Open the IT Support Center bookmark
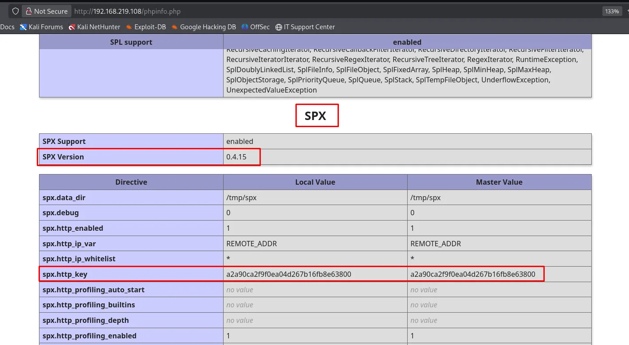Viewport: 629px width, 345px height. pyautogui.click(x=305, y=27)
